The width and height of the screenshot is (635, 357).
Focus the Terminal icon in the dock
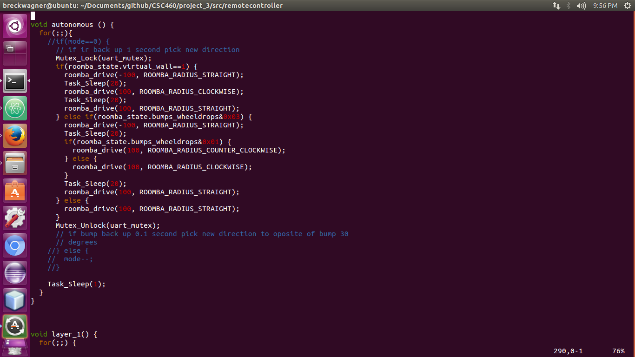click(x=15, y=81)
